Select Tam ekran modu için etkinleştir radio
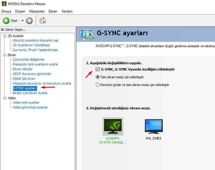The height and width of the screenshot is (170, 215). click(98, 77)
